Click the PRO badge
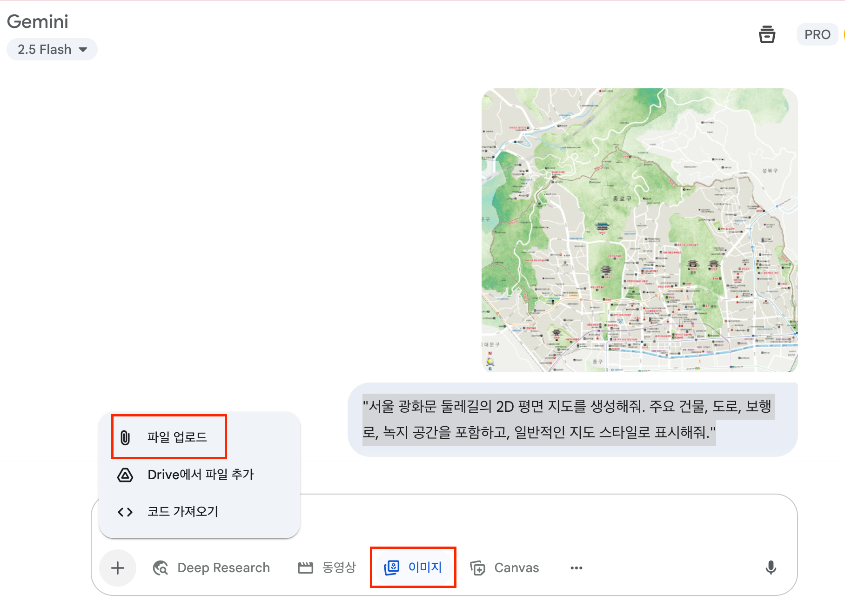845x607 pixels. click(x=817, y=34)
